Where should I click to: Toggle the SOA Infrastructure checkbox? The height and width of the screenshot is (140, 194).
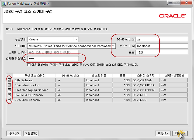tap(9, 85)
